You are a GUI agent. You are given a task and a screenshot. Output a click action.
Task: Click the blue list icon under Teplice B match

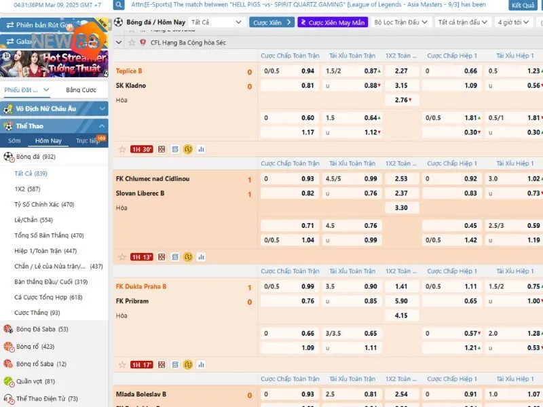pyautogui.click(x=175, y=149)
